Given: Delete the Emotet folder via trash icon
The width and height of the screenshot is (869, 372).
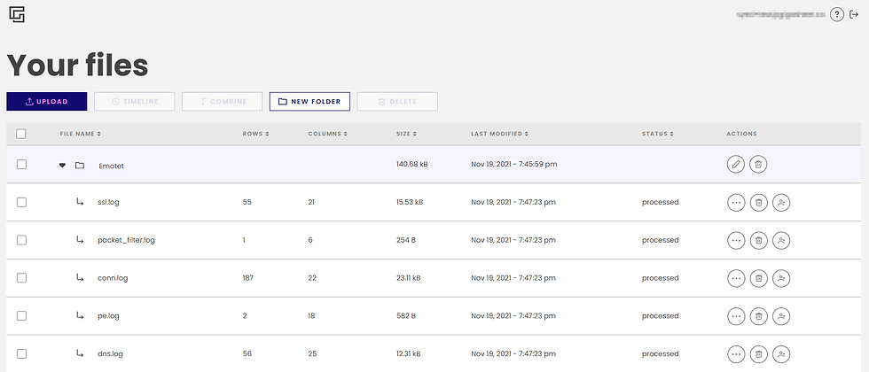Looking at the screenshot, I should coord(759,165).
